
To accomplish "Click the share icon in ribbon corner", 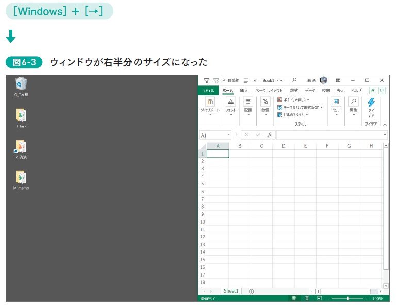I will click(x=373, y=91).
